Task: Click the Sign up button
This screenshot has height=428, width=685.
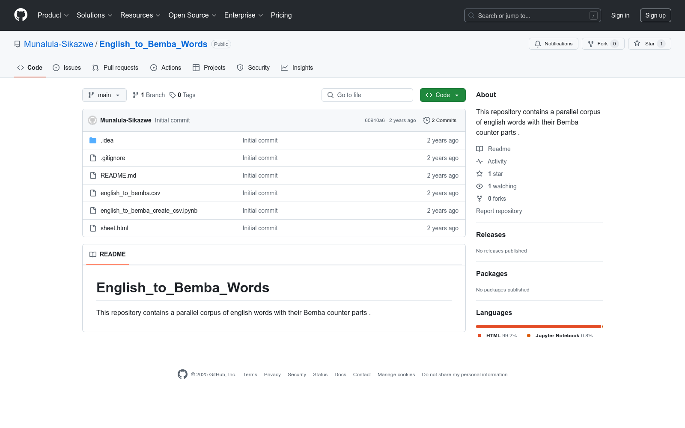Action: coord(655,15)
